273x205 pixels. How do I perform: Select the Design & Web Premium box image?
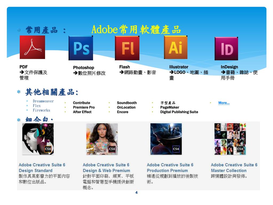tap(102, 139)
